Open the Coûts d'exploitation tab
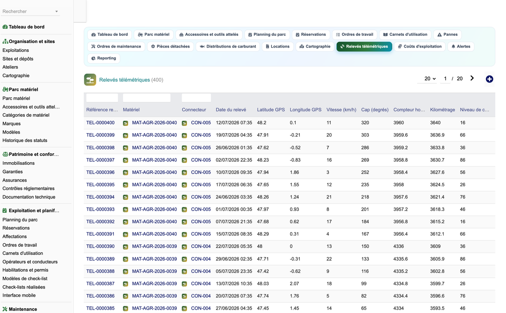Screen dimensions: 506x313 click(x=420, y=46)
